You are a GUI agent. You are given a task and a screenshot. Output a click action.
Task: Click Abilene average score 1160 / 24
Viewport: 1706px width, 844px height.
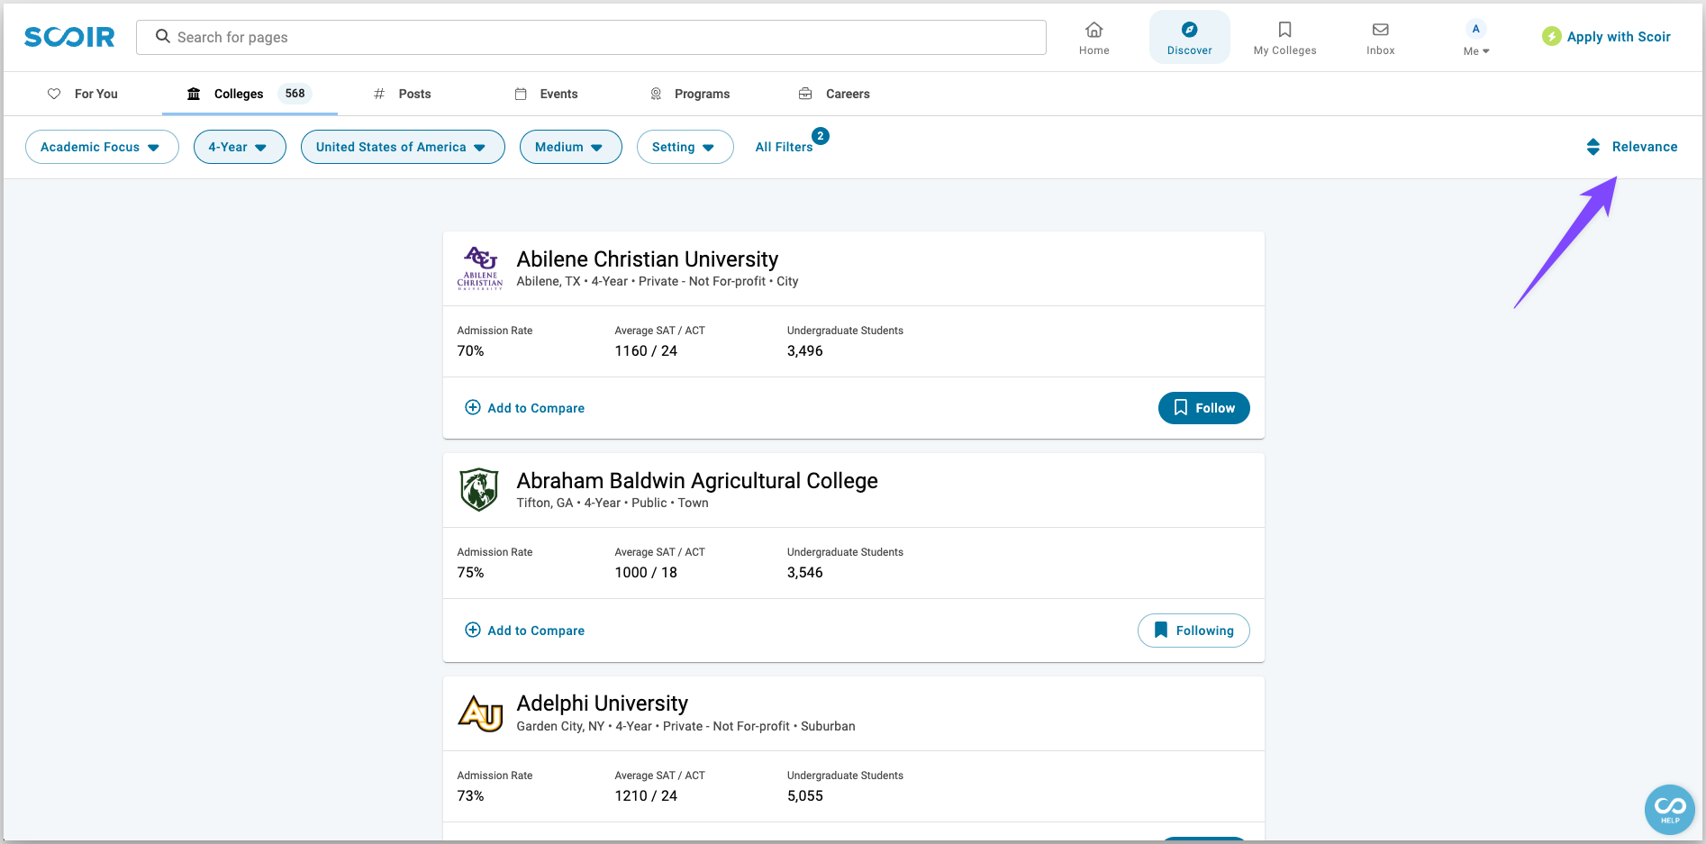point(646,351)
